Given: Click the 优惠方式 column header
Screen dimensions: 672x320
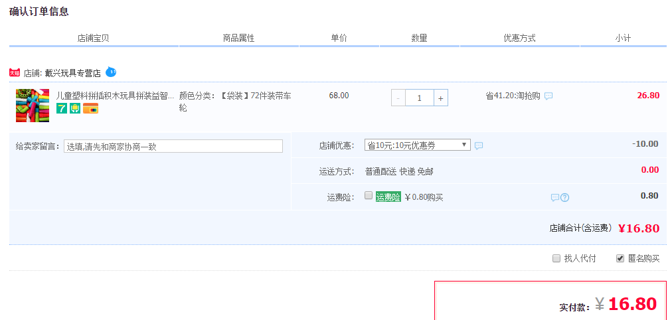Looking at the screenshot, I should (519, 38).
